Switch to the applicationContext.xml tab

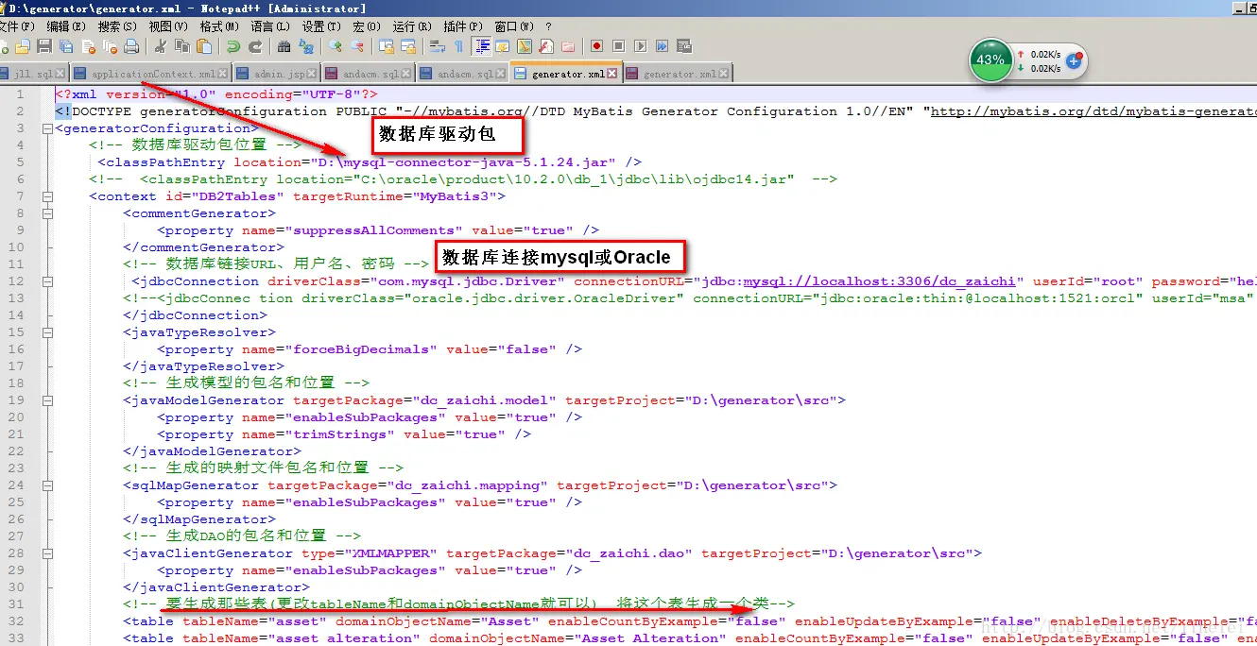[x=151, y=74]
